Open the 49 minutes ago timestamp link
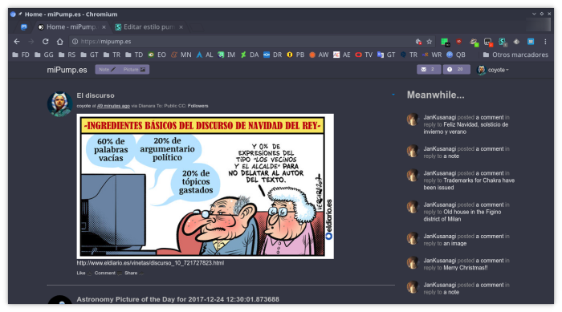 pos(113,106)
